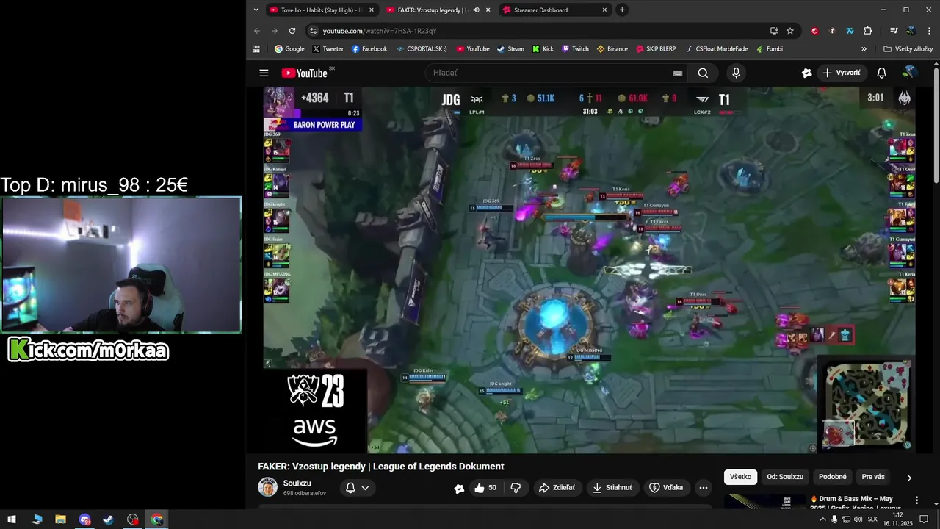Image resolution: width=940 pixels, height=529 pixels.
Task: Click the YouTube search magnifier button
Action: [x=703, y=73]
